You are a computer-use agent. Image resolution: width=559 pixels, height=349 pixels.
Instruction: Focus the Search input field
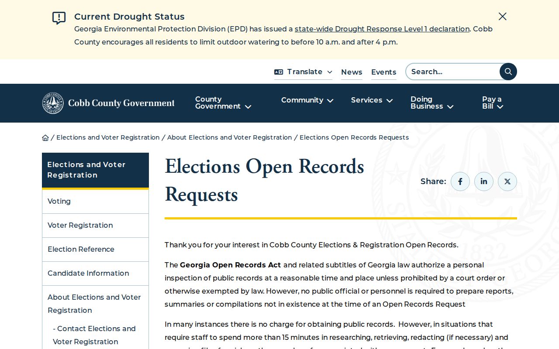[x=453, y=72]
